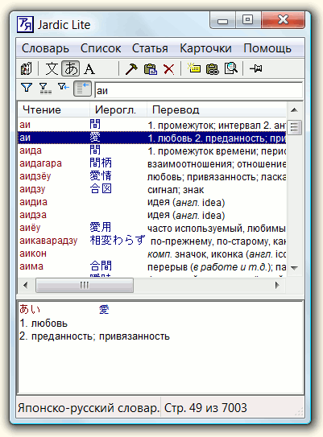Open the Статья menu

(150, 48)
